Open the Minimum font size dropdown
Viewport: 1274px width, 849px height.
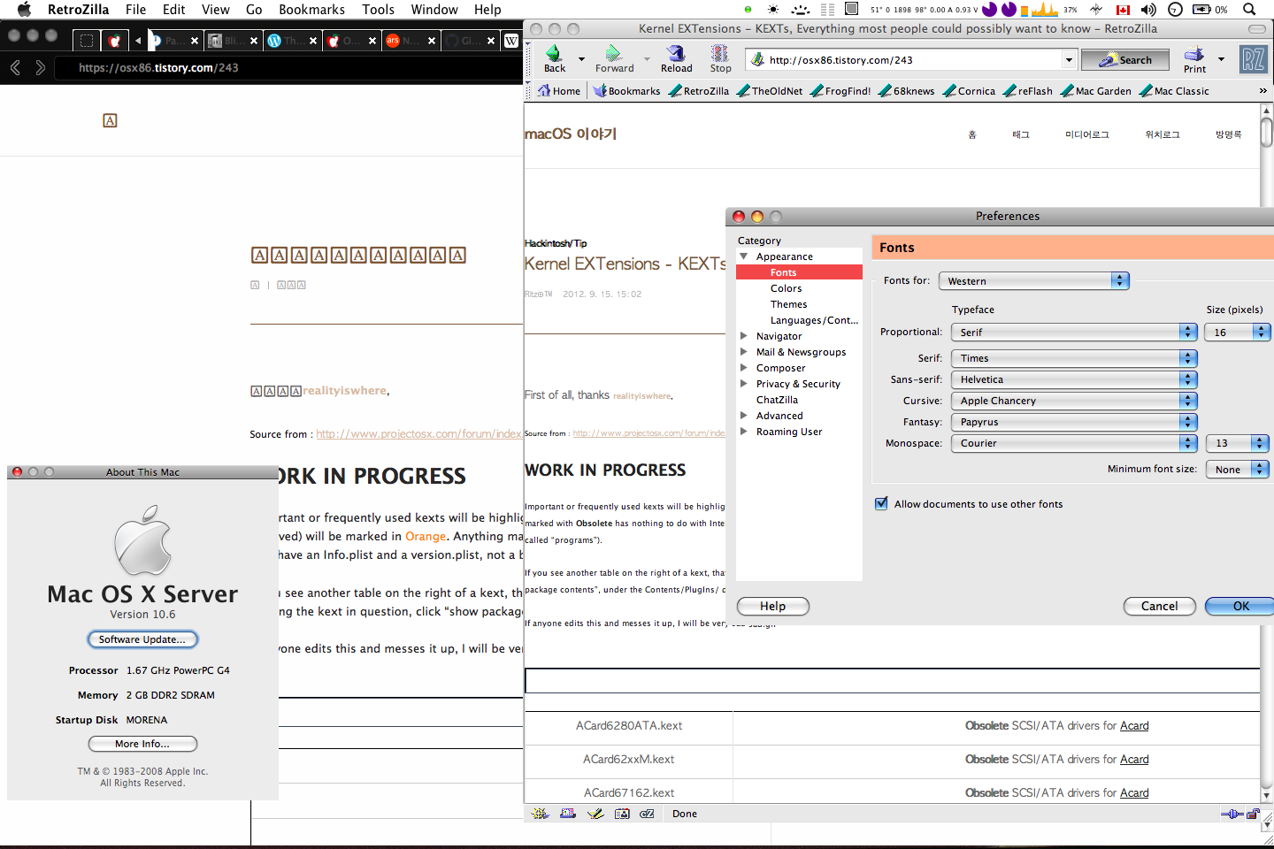[1238, 470]
